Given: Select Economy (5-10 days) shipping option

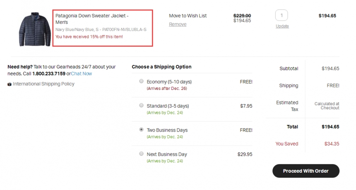Looking at the screenshot, I should pyautogui.click(x=141, y=81).
